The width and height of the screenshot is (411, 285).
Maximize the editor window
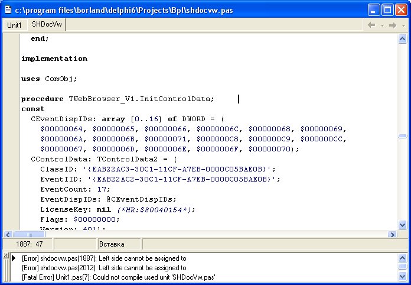coord(387,9)
